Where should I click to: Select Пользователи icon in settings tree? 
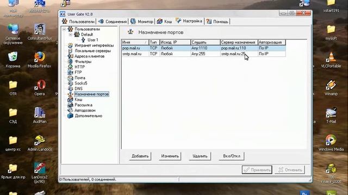tap(70, 29)
